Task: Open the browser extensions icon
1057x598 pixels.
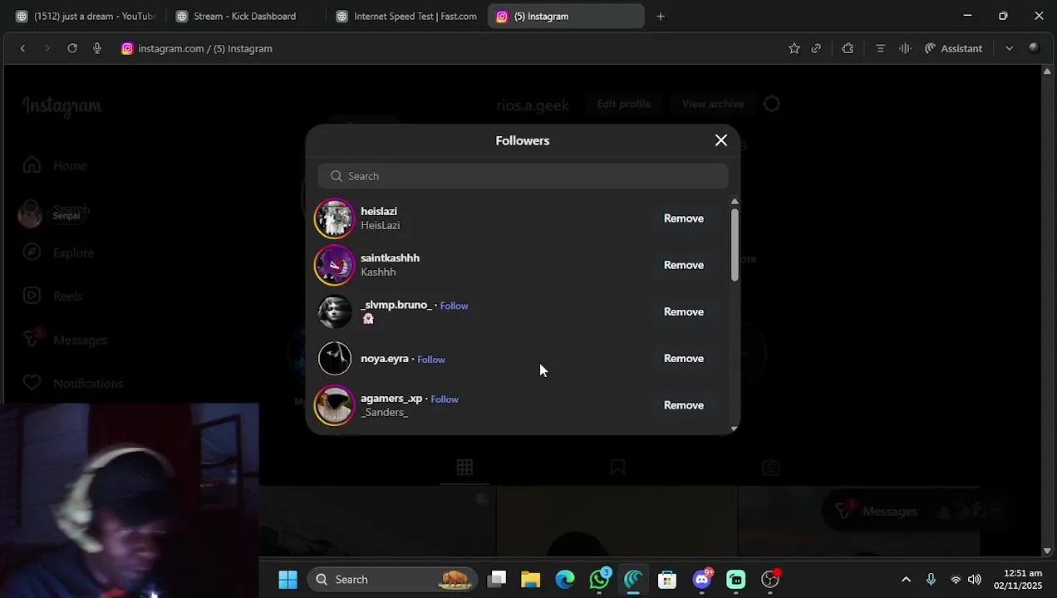Action: coord(848,48)
